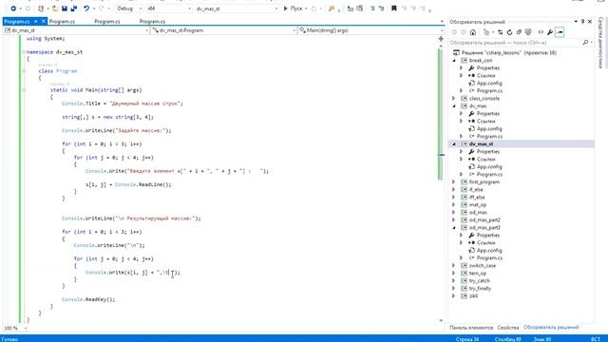Click the Строка 34 status bar entry
608x342 pixels.
click(467, 339)
